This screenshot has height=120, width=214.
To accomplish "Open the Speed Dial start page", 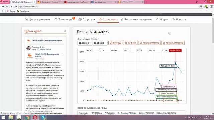I will [x=16, y=7].
